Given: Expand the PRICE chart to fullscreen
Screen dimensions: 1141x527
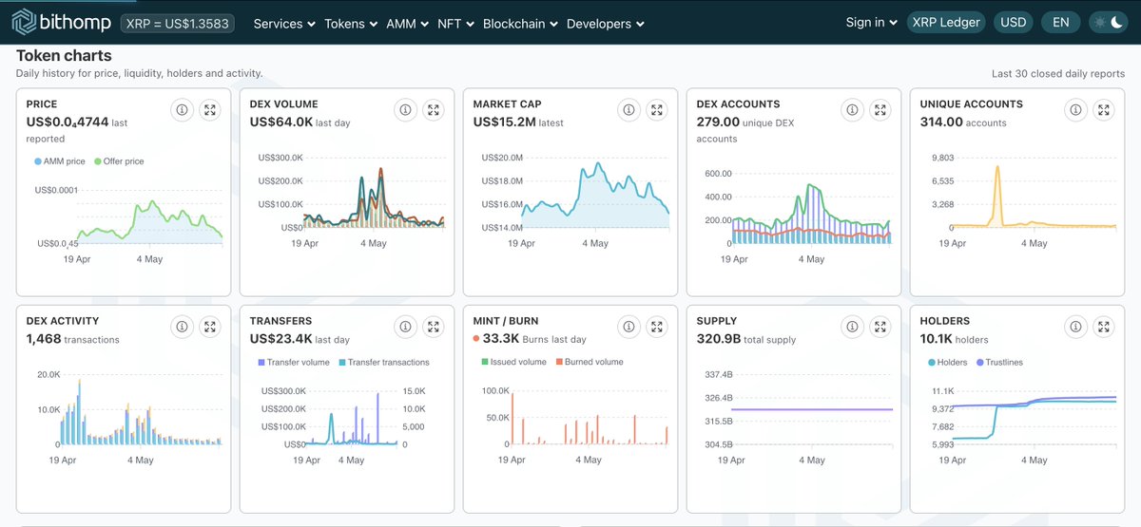Looking at the screenshot, I should coord(210,110).
